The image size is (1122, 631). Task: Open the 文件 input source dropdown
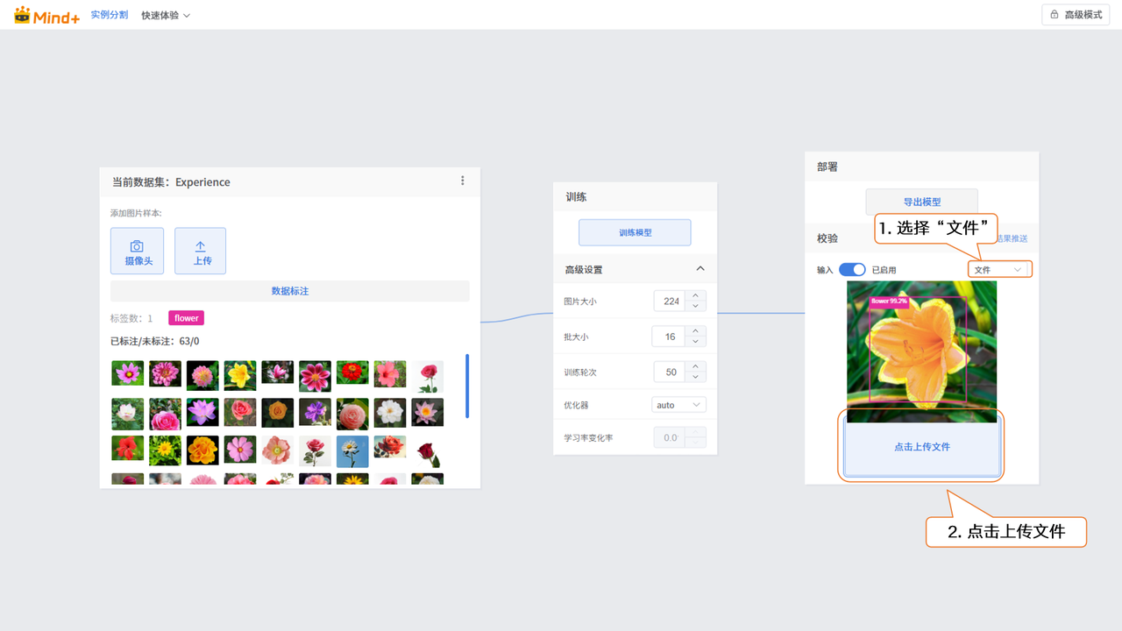click(999, 270)
